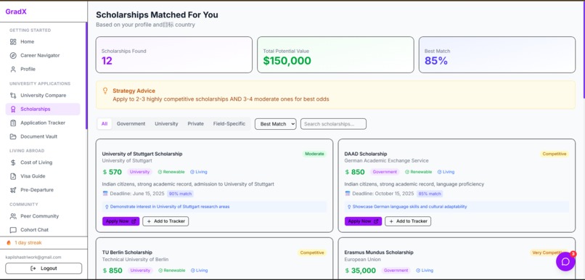The image size is (585, 280).
Task: Click the Total Potential Value $150,000 card
Action: tap(335, 55)
